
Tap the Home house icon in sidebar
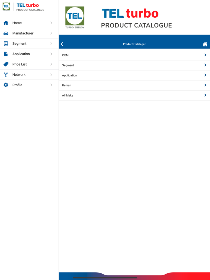pos(6,23)
